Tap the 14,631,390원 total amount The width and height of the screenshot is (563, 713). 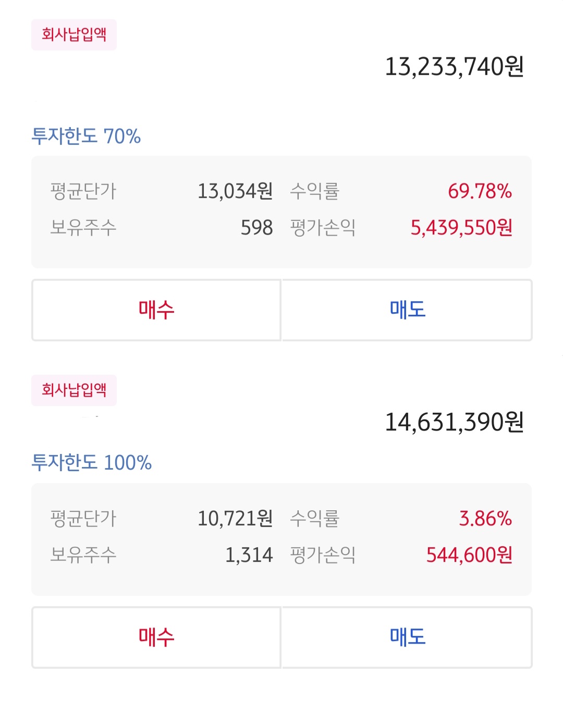pos(454,422)
